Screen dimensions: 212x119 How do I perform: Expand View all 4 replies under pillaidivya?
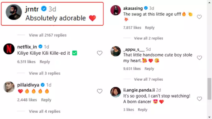click(45, 111)
